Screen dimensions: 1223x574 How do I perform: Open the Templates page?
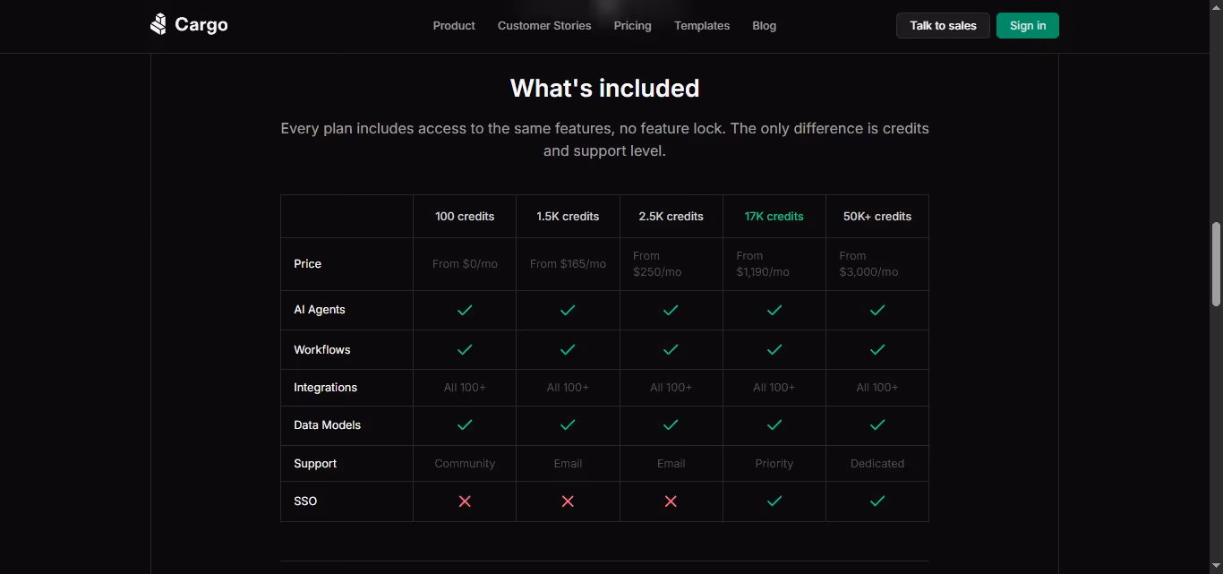click(x=702, y=26)
